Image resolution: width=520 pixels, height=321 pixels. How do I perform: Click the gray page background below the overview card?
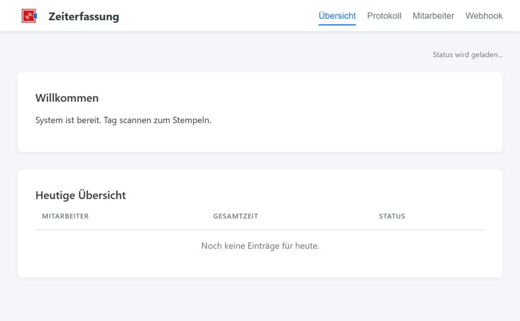click(x=260, y=299)
